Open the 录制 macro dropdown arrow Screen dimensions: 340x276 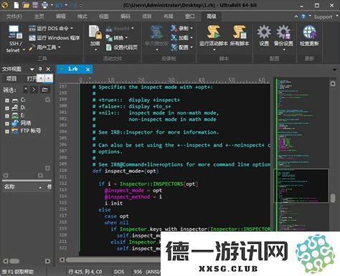pyautogui.click(x=192, y=28)
